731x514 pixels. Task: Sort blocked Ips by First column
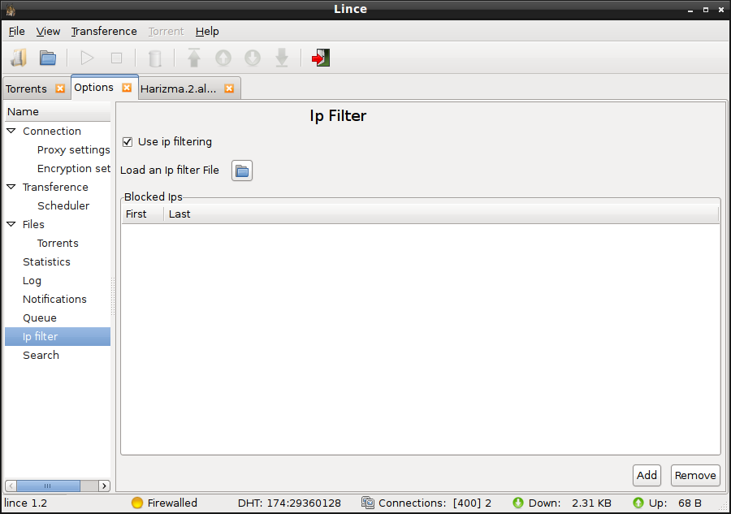[143, 214]
